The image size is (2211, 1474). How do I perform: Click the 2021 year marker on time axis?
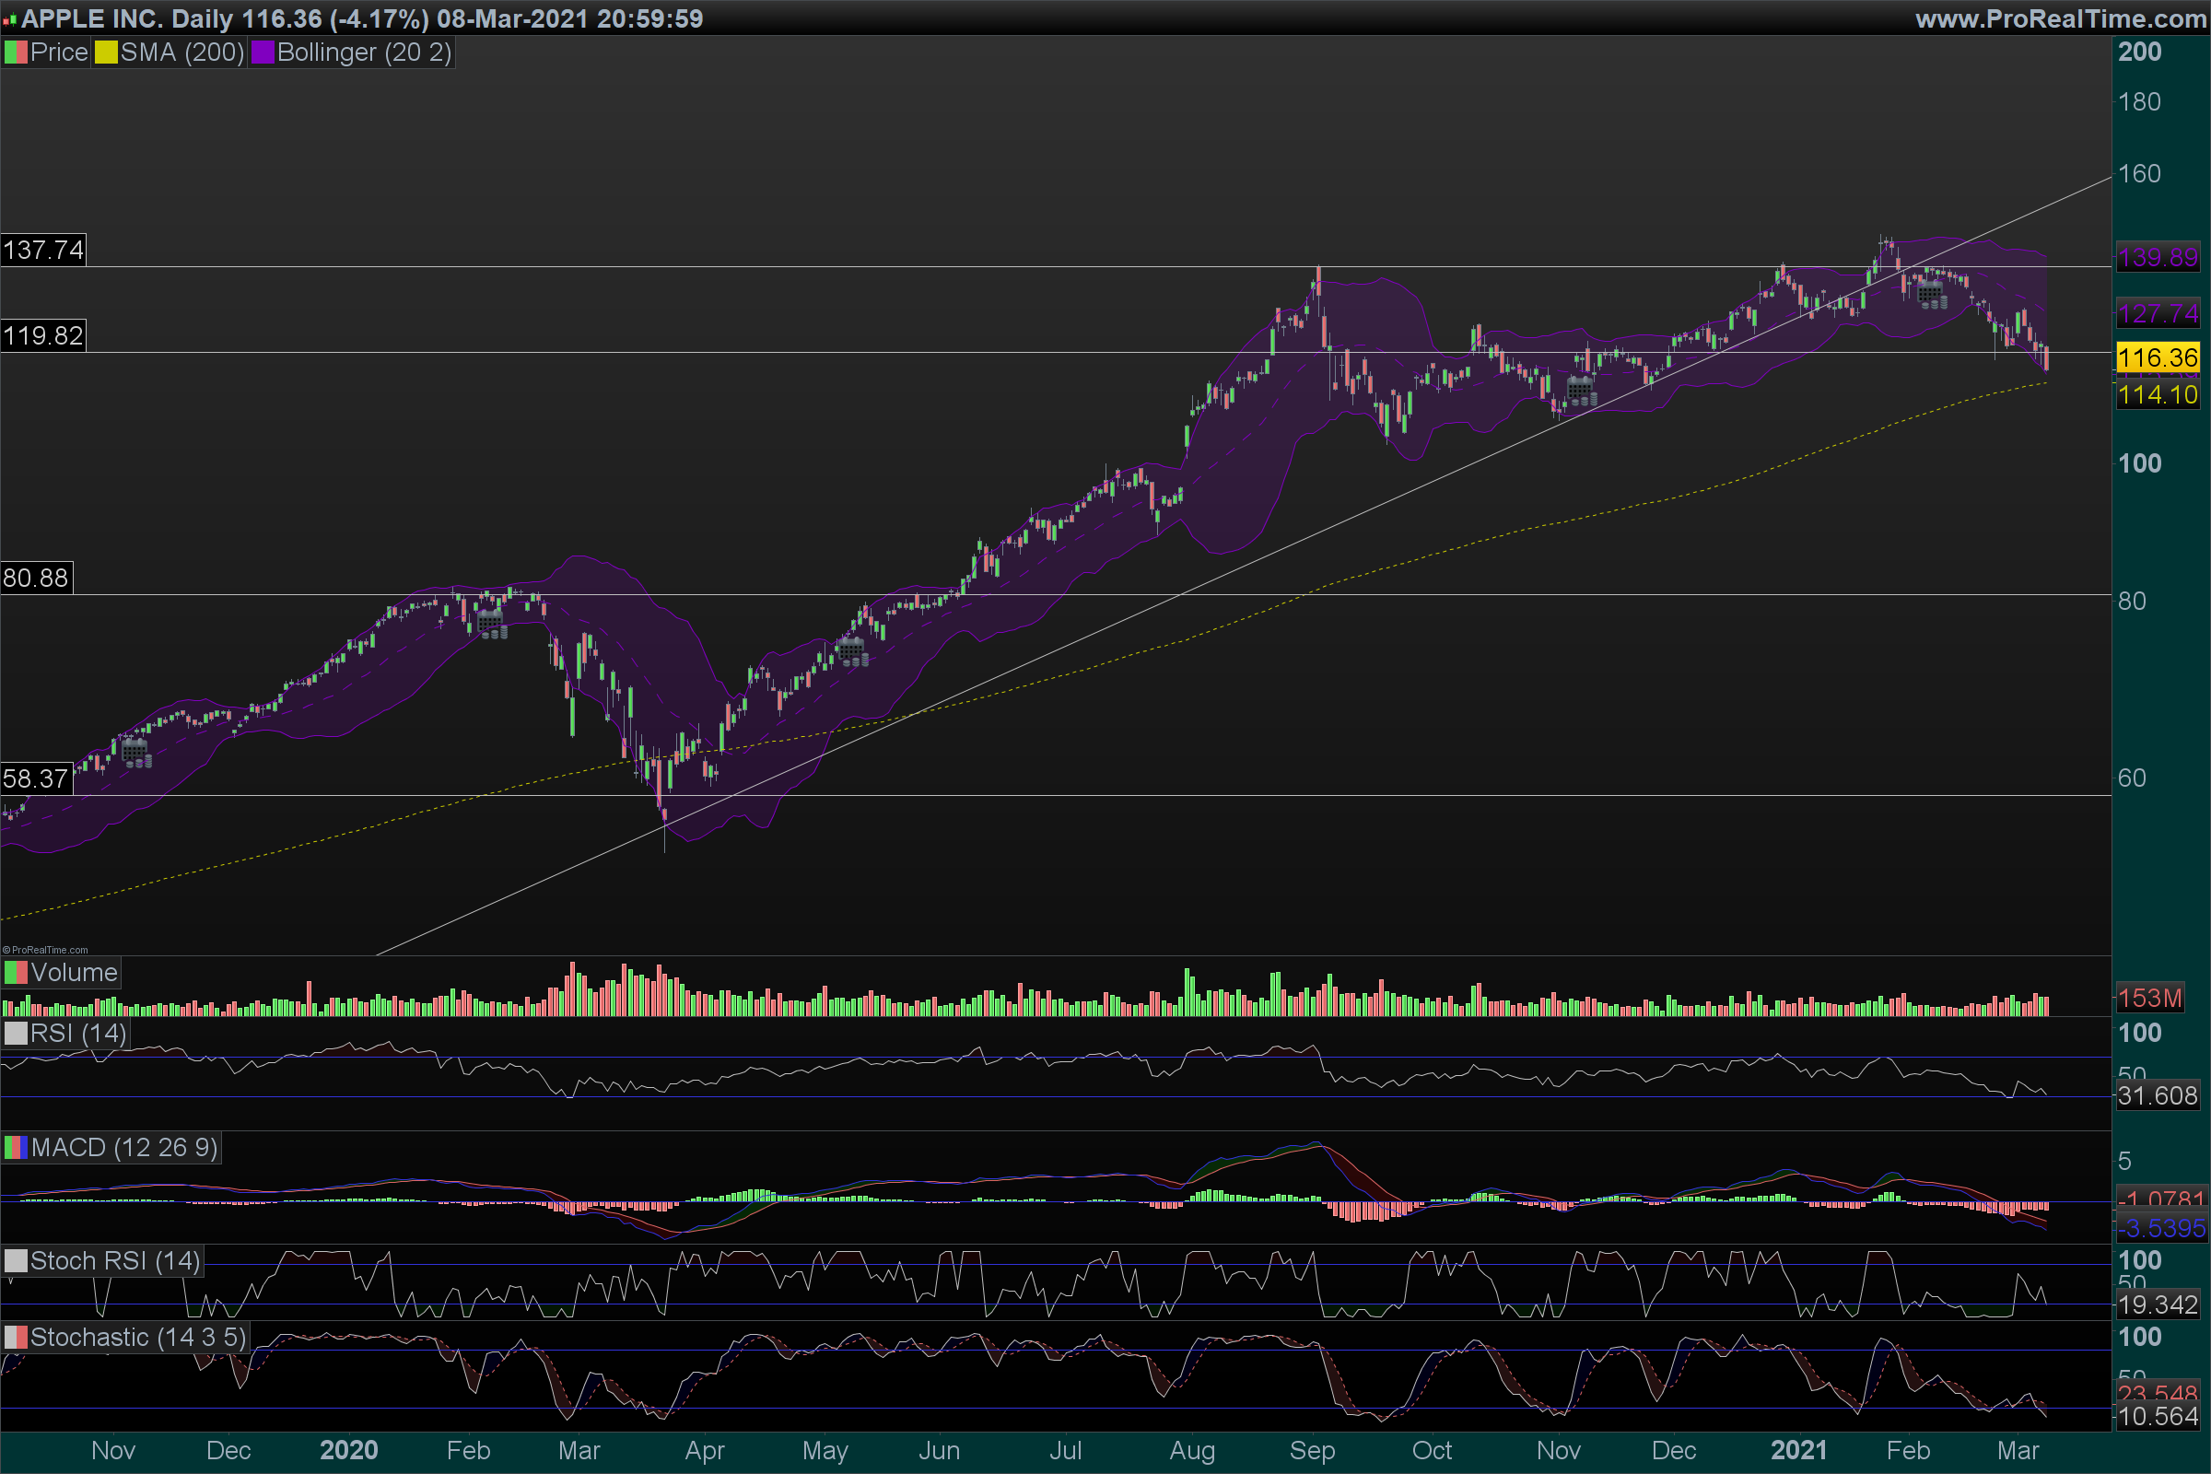[x=1798, y=1450]
